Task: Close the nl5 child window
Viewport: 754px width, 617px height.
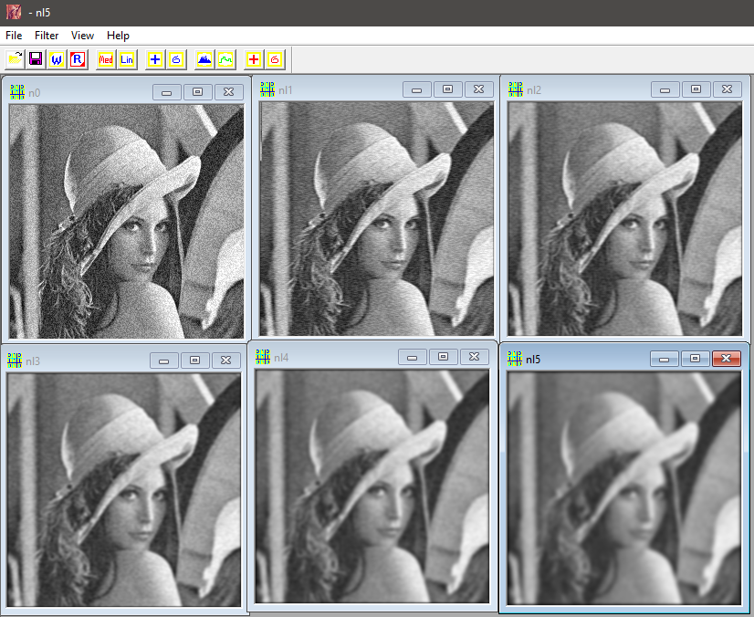Action: point(726,359)
